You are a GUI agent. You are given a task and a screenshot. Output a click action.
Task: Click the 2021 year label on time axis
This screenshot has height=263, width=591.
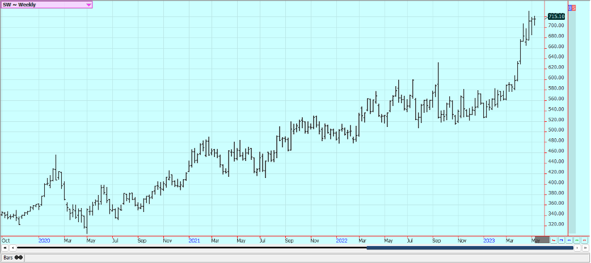194,240
